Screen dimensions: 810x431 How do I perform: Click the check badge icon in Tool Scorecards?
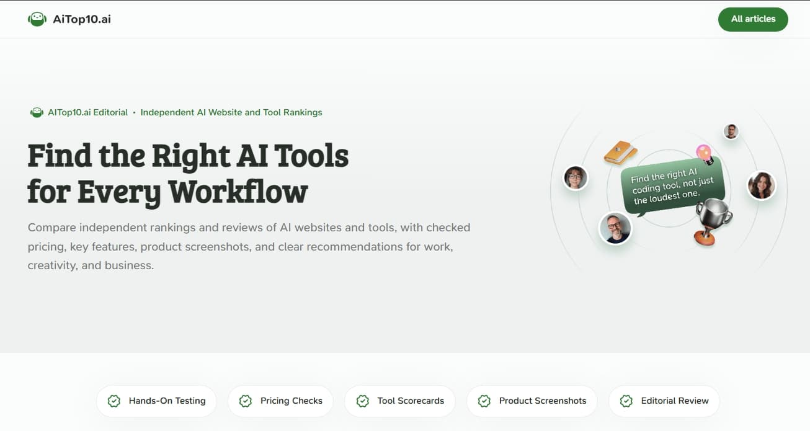click(x=363, y=401)
